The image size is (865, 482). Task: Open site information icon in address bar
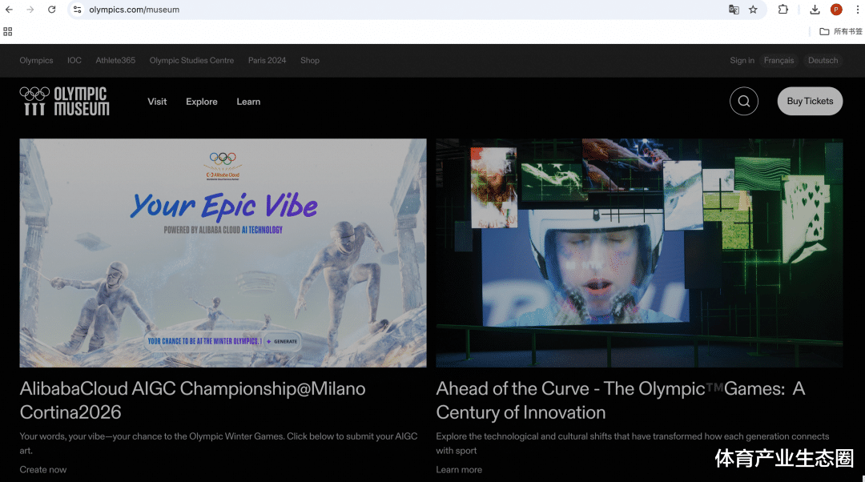click(x=77, y=10)
